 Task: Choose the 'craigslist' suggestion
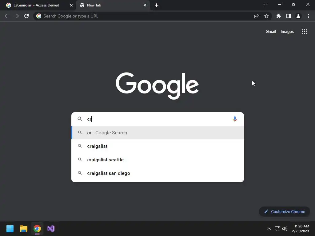(158, 146)
